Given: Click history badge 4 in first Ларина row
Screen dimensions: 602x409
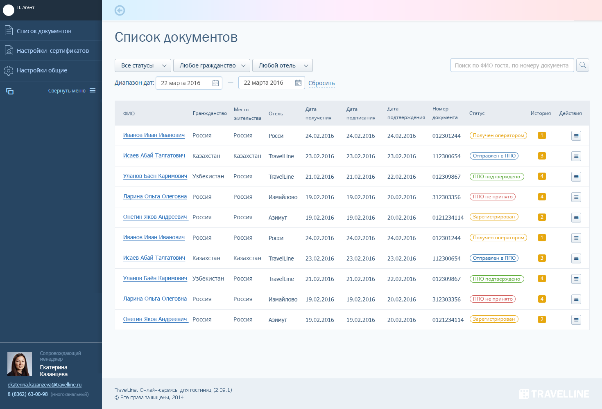Looking at the screenshot, I should [x=542, y=197].
